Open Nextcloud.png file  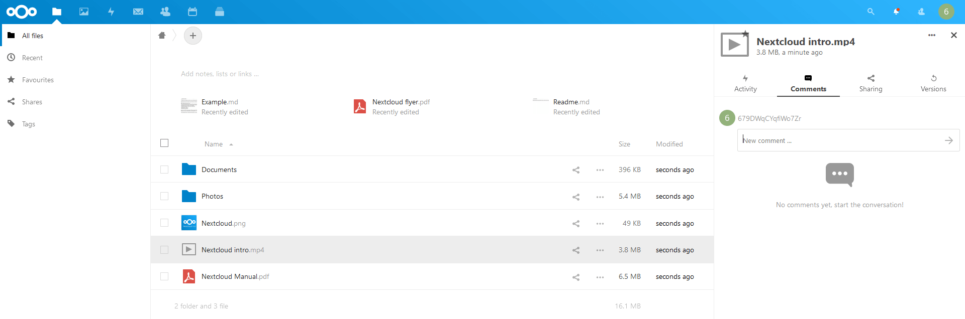223,224
